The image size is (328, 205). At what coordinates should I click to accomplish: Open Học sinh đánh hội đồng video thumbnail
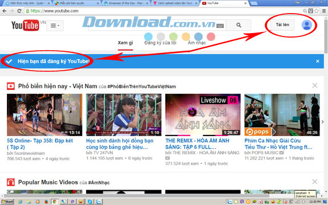click(124, 115)
